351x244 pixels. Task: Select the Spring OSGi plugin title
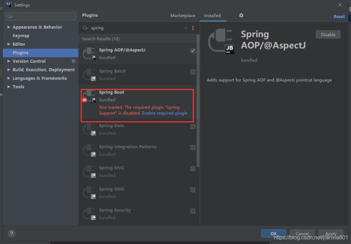112,189
